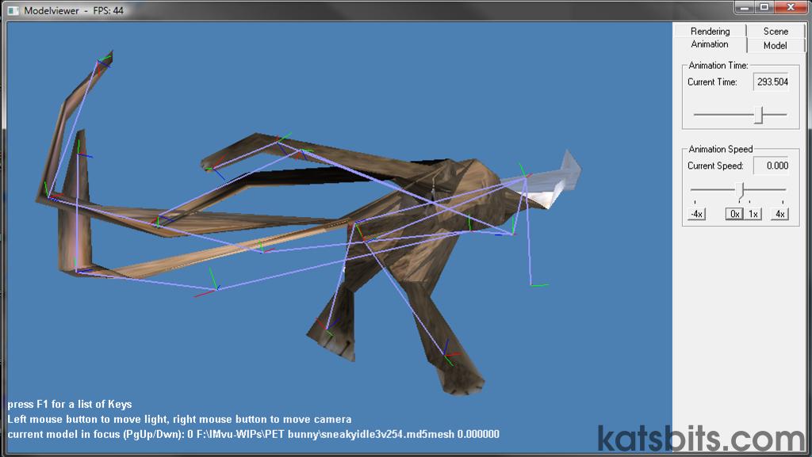Screen dimensions: 812x457
Task: Set animation speed to -4x
Action: point(696,214)
